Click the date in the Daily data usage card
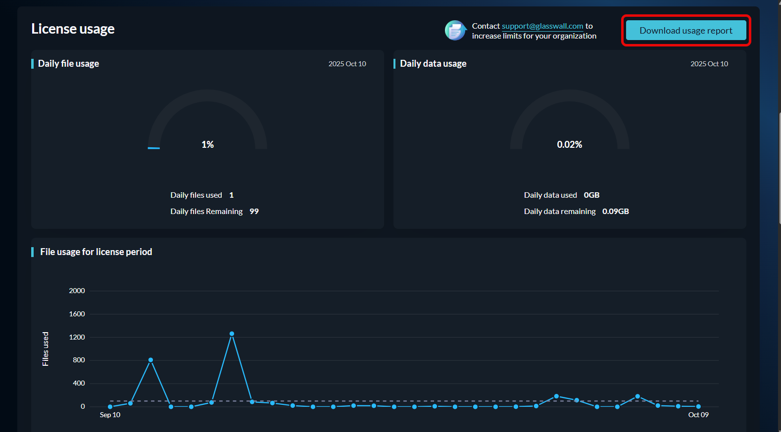This screenshot has height=432, width=781. [x=709, y=64]
